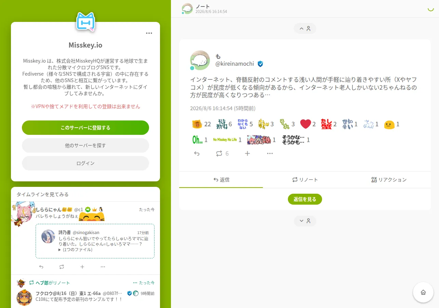The height and width of the screenshot is (308, 439).
Task: Open @kireinamochi's avatar profile
Action: click(x=200, y=60)
